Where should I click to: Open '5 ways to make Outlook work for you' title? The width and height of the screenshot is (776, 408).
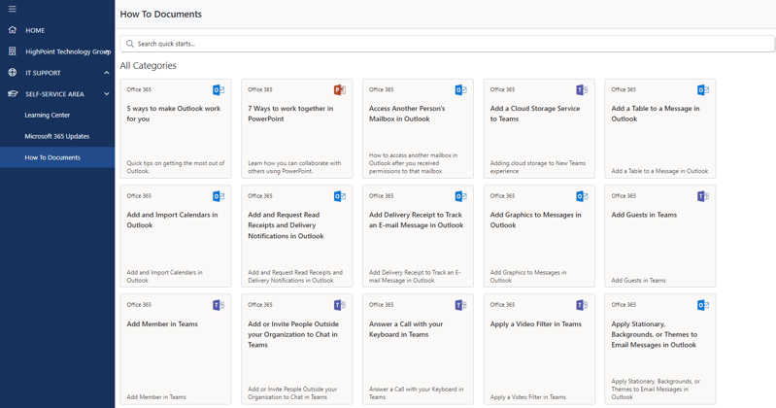pos(174,114)
